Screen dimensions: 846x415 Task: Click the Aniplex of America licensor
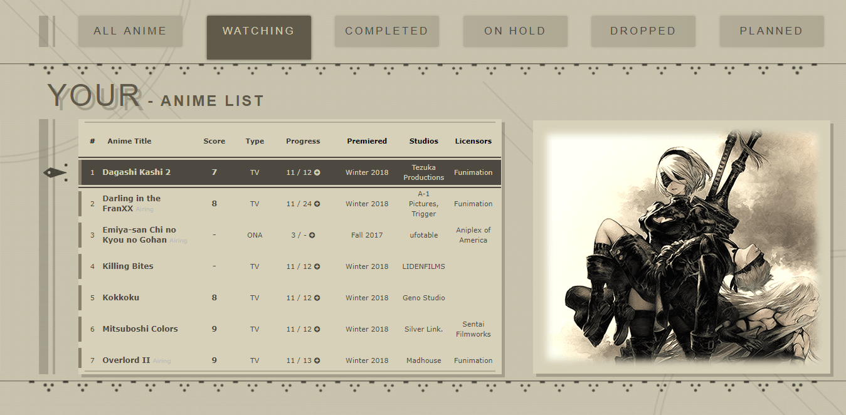[x=473, y=235]
